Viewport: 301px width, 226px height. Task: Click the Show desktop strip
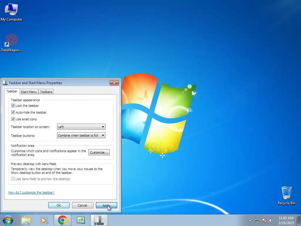(x=299, y=220)
